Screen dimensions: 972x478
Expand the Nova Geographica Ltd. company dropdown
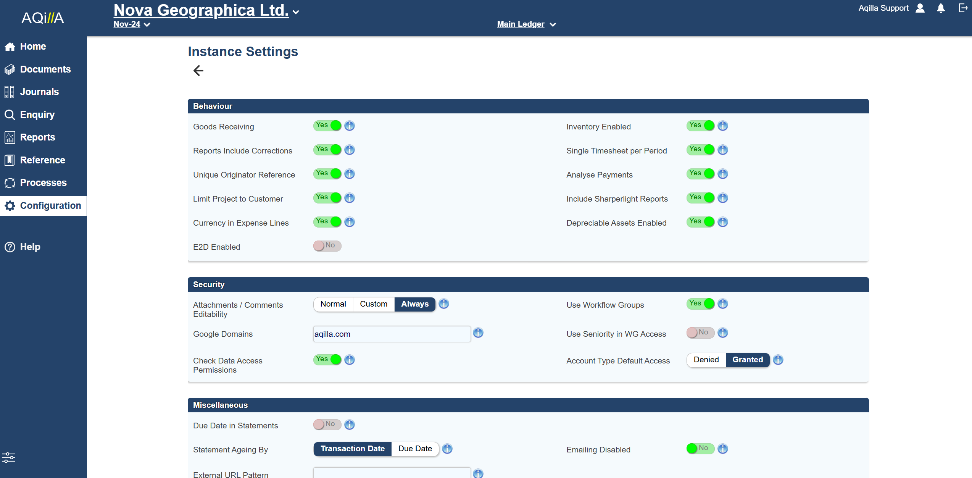tap(296, 12)
